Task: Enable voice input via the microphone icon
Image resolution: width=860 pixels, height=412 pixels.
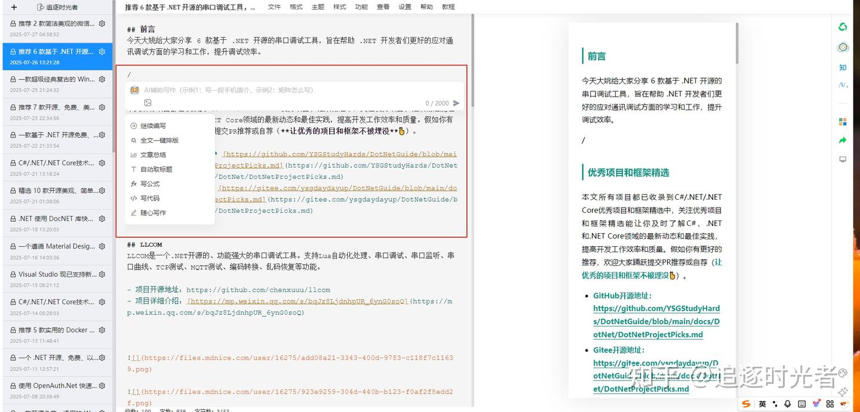Action: [x=788, y=404]
